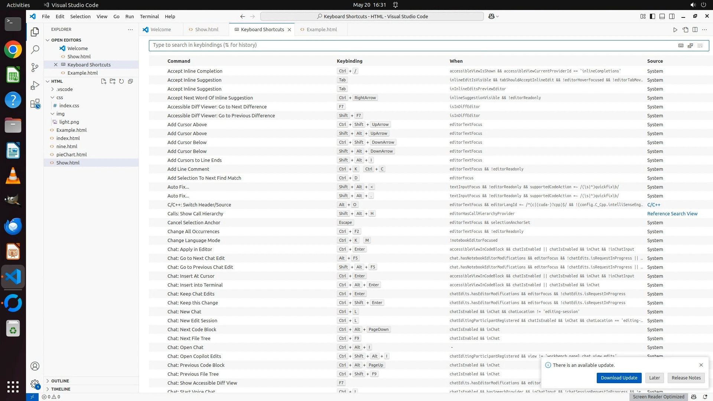Viewport: 713px width, 401px height.
Task: Click Record Keys icon in search box
Action: coord(681,46)
